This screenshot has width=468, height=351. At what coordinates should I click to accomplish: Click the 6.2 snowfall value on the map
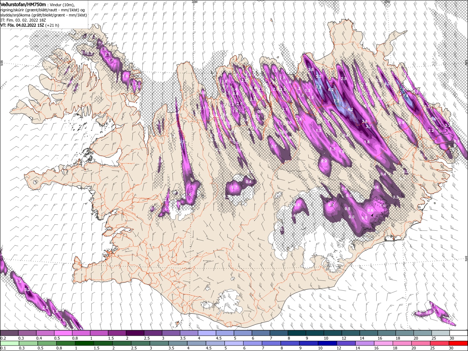pyautogui.click(x=331, y=90)
